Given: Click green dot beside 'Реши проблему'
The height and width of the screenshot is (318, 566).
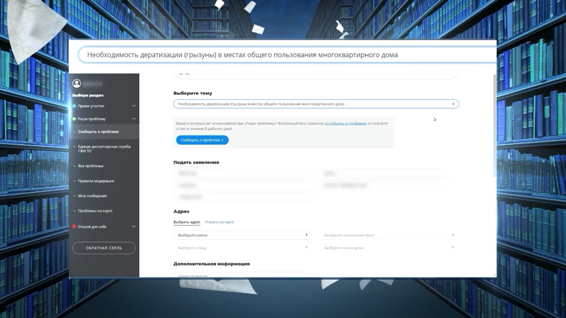Looking at the screenshot, I should (x=74, y=119).
